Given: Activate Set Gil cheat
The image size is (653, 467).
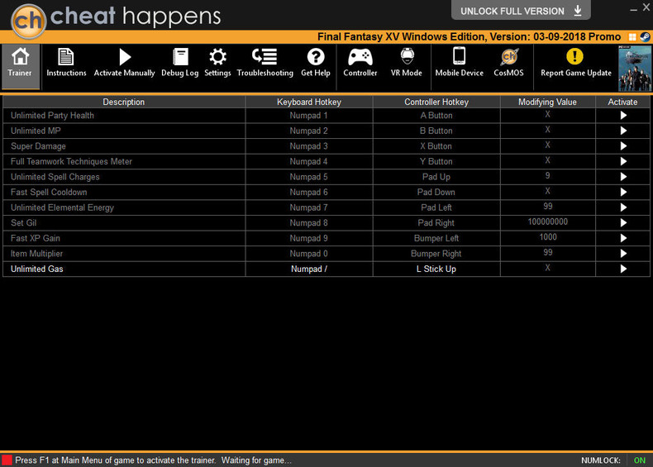Looking at the screenshot, I should 623,223.
